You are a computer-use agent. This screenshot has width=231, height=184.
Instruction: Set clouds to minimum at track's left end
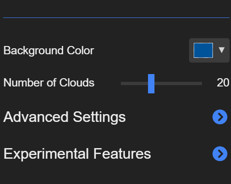click(122, 84)
